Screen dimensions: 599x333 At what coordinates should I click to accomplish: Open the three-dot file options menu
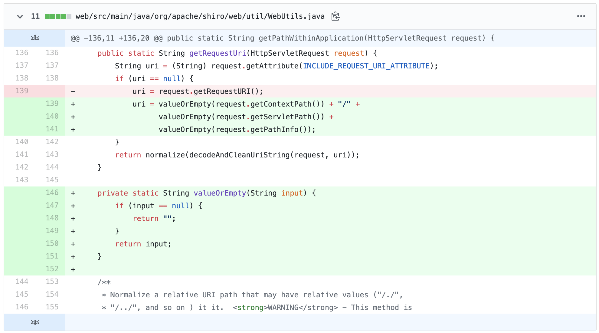[581, 16]
